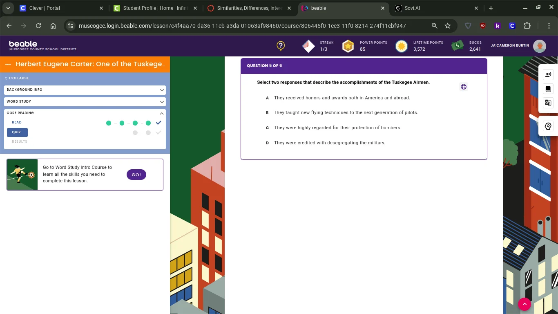The image size is (558, 314).
Task: Click the blue READ completion checkmark
Action: [x=158, y=123]
